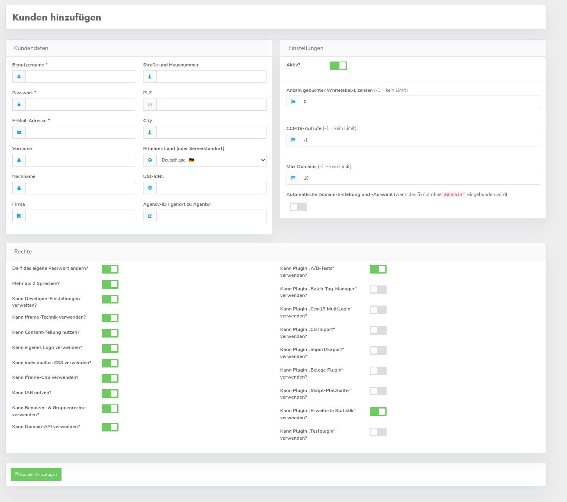Click the building icon beside Firma field
567x502 pixels.
pos(19,216)
